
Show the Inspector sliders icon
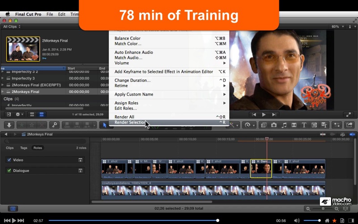pyautogui.click(x=337, y=125)
